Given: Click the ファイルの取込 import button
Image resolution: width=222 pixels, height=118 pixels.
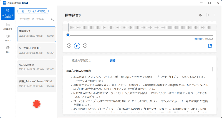Looking at the screenshot, I should (x=33, y=11).
